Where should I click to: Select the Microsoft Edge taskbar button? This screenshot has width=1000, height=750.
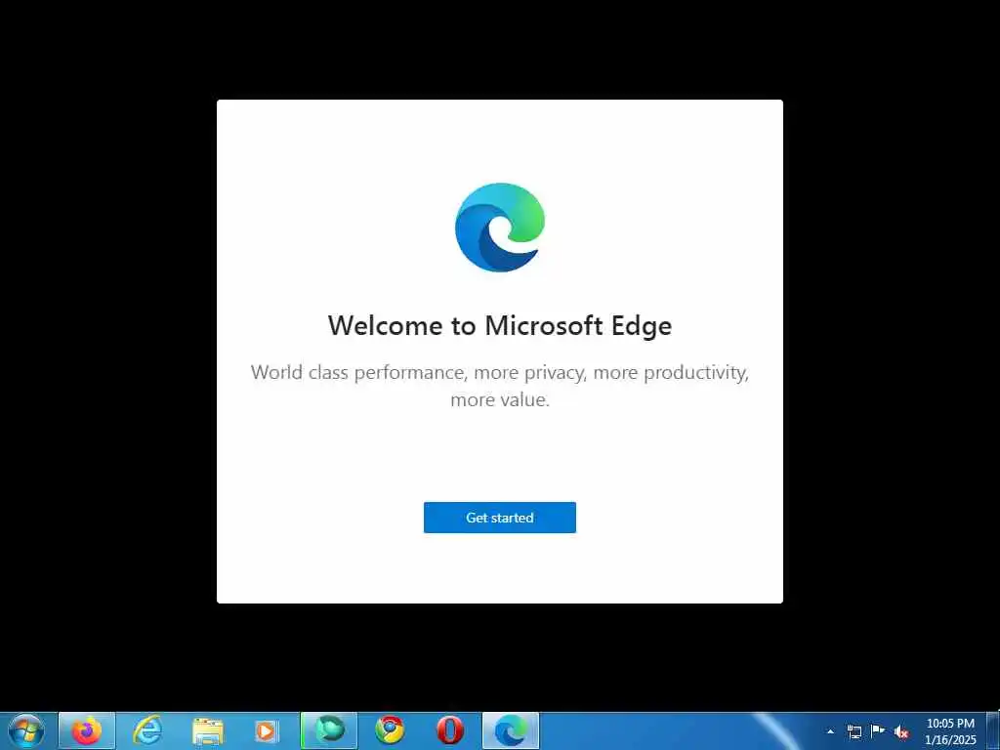pos(511,730)
